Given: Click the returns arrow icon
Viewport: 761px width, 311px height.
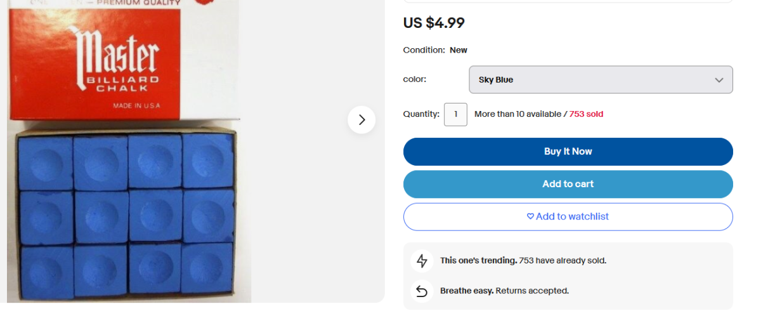Looking at the screenshot, I should [422, 291].
